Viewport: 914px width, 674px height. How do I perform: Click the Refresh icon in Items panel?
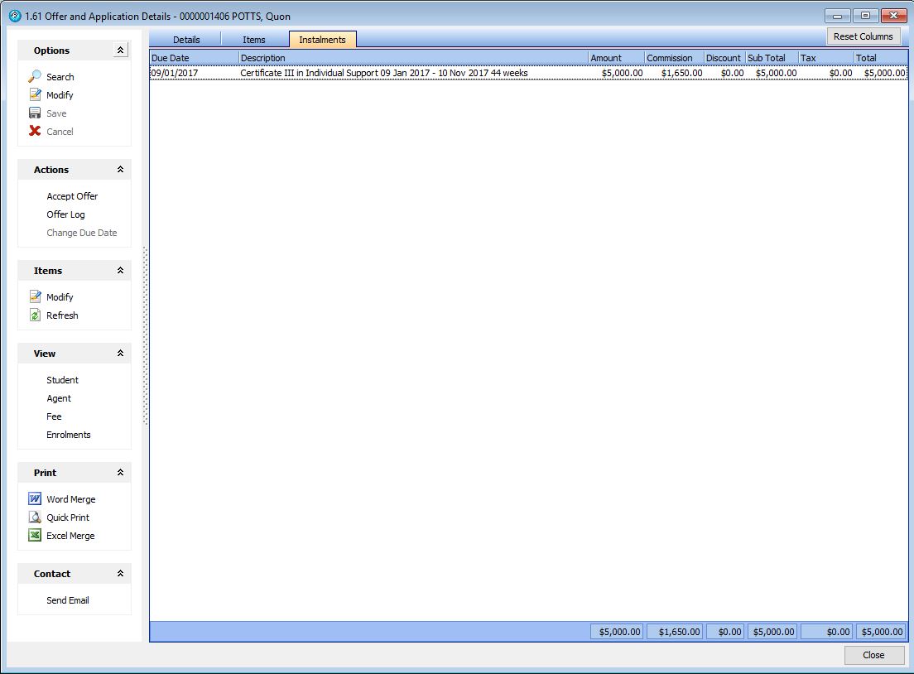click(35, 315)
